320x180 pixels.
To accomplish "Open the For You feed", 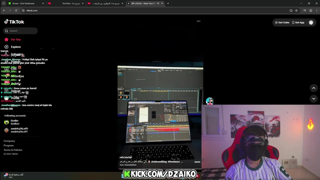I will (x=12, y=39).
